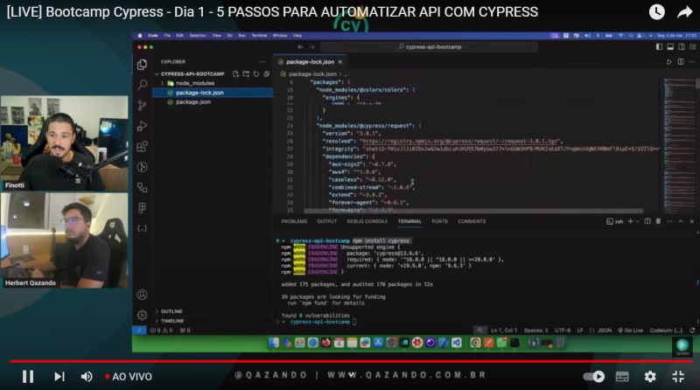The image size is (700, 390).
Task: Mute the video volume
Action: pos(87,377)
